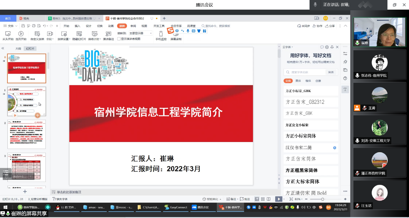
Task: Open the cloud fonts panel settings gear
Action: coord(327,47)
